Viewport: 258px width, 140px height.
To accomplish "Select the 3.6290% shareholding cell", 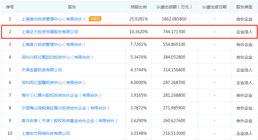I will (139, 121).
